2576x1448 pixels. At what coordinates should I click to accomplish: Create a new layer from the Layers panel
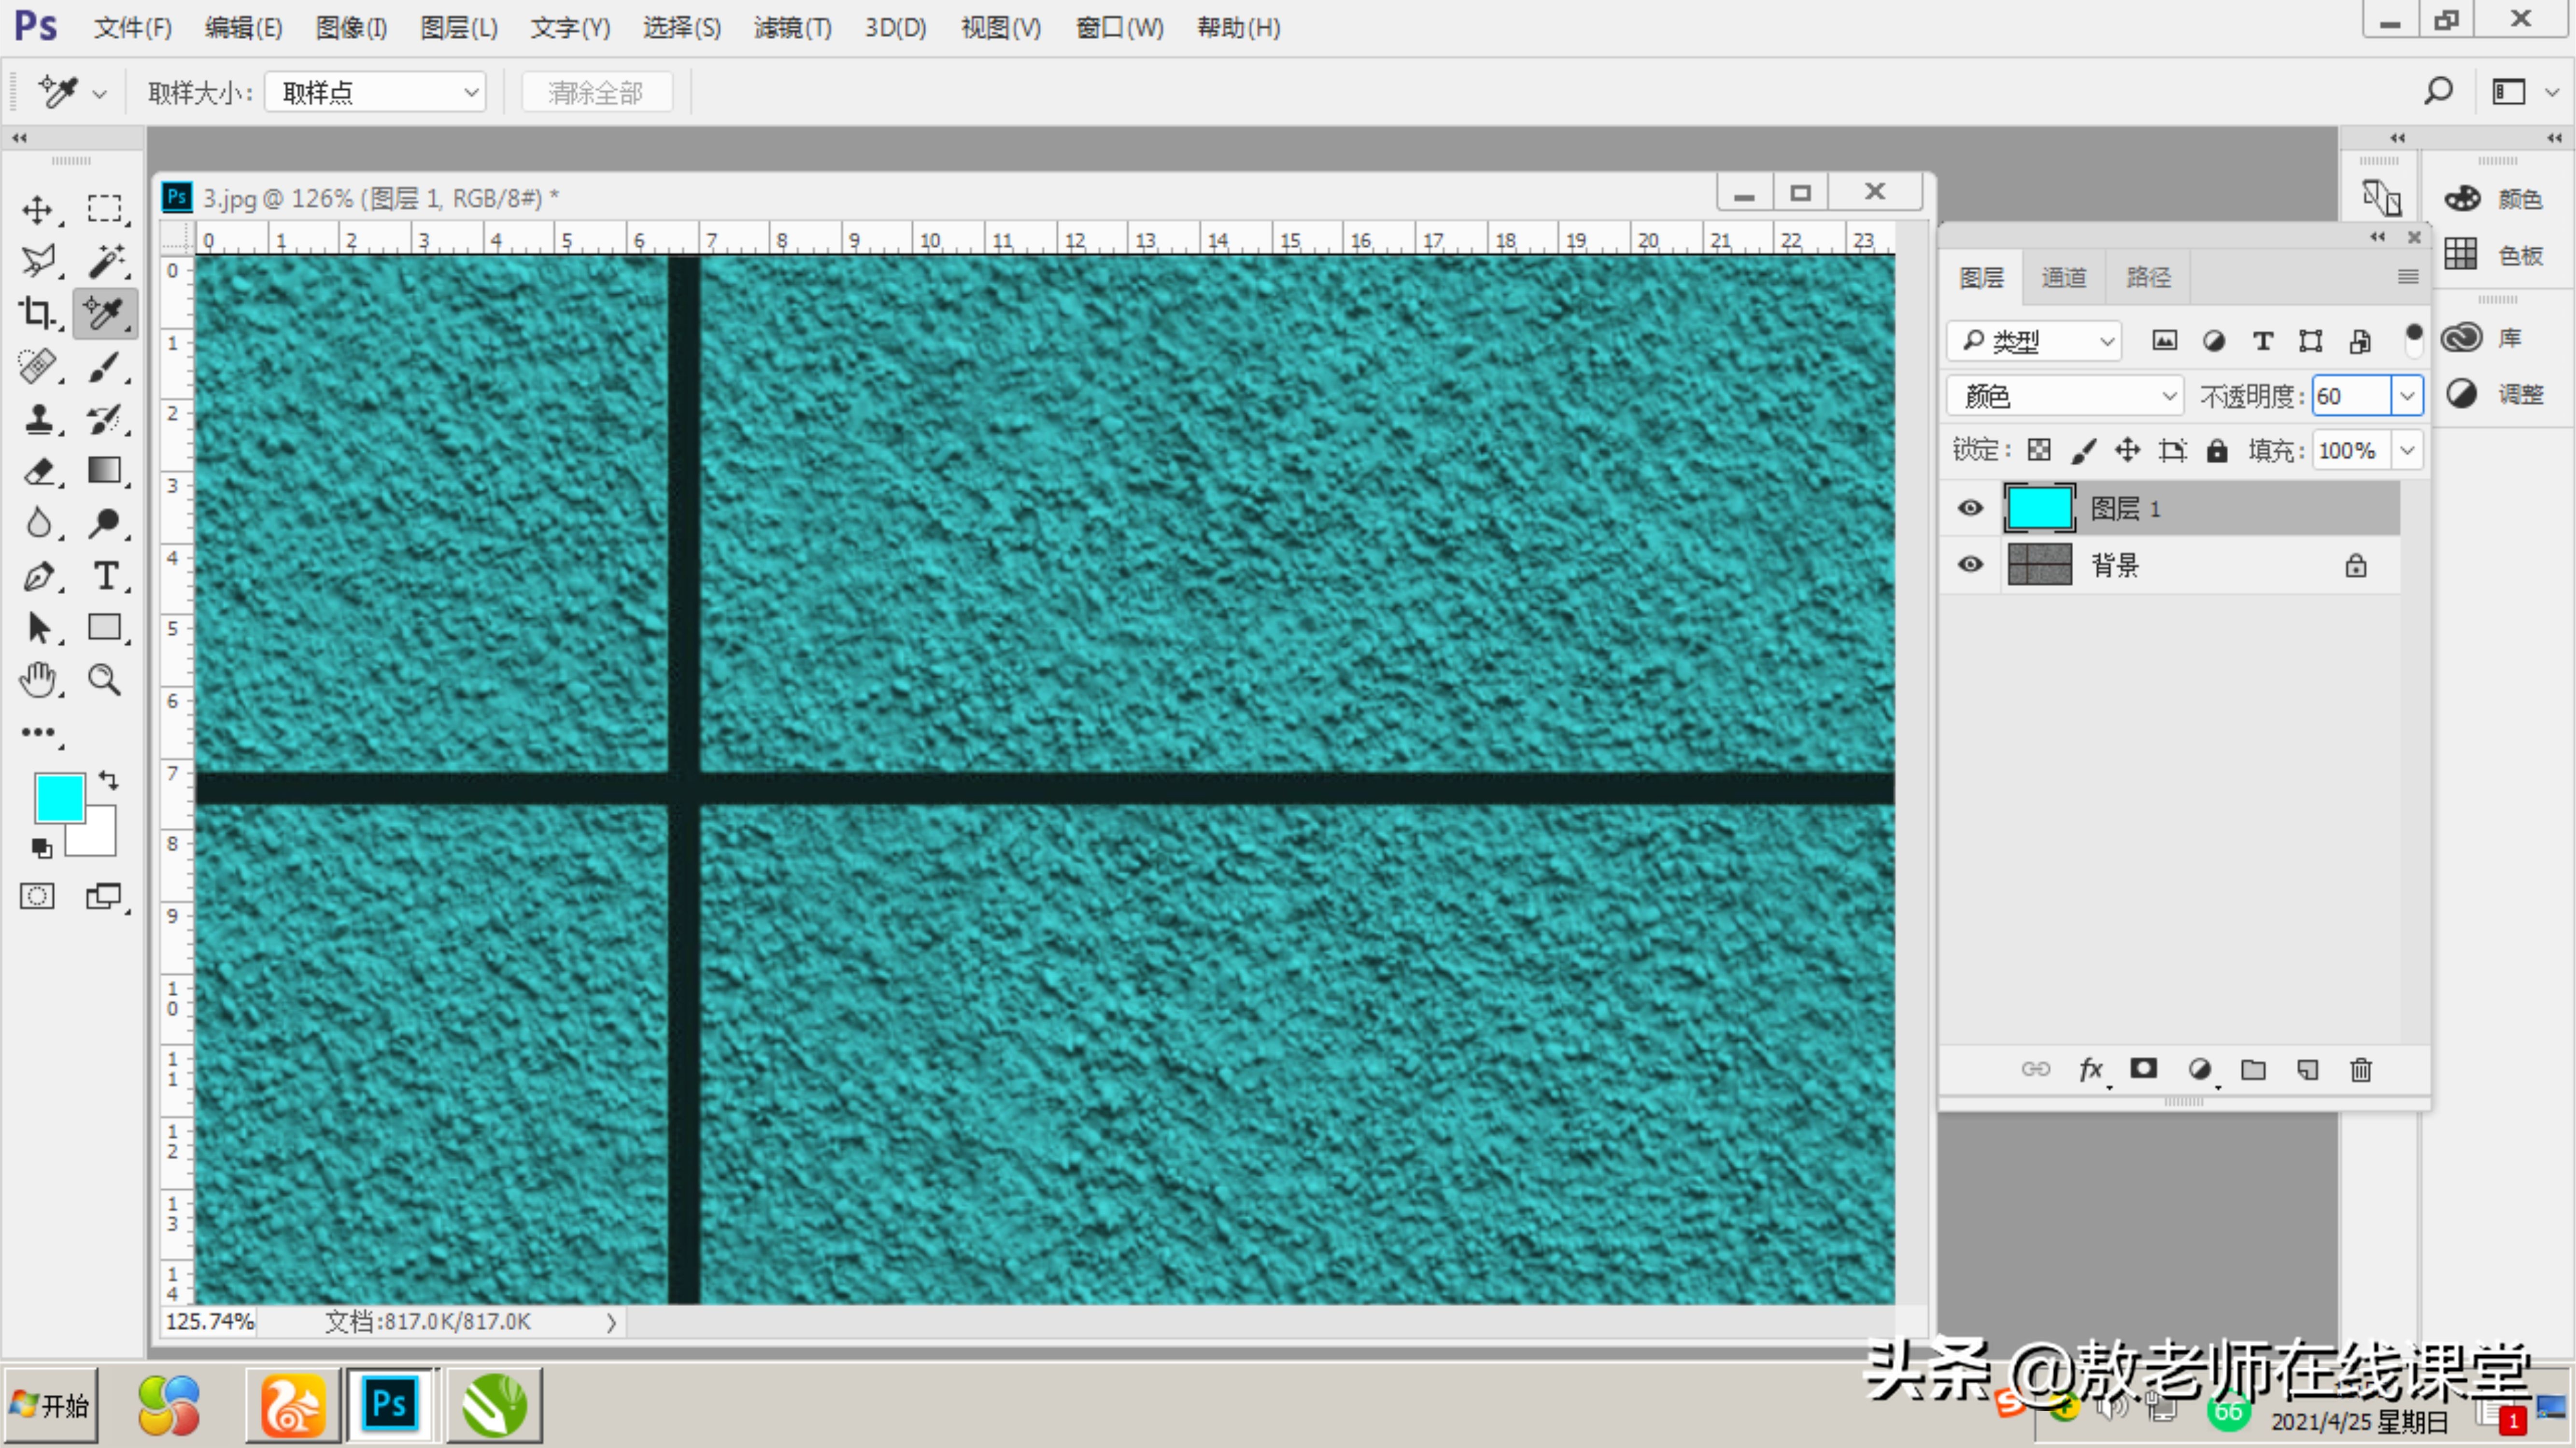click(x=2307, y=1069)
